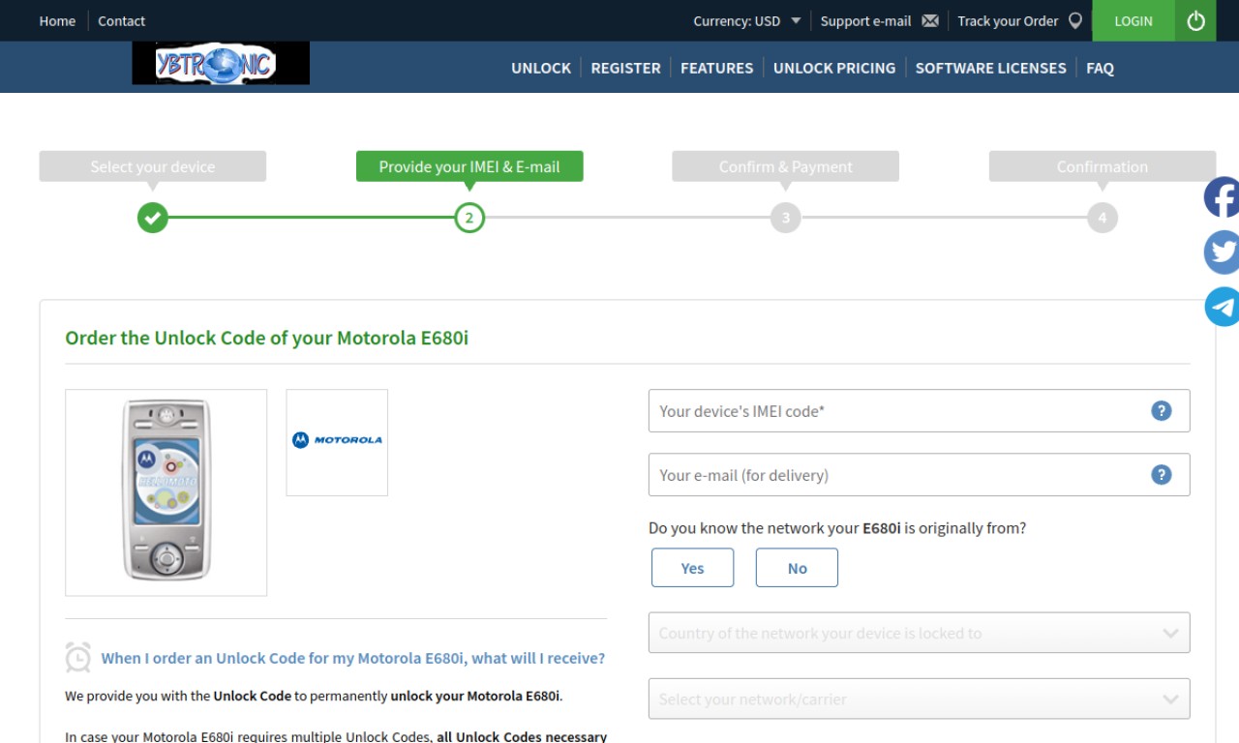Click the Select your device step tab
The width and height of the screenshot is (1239, 743).
coord(152,166)
